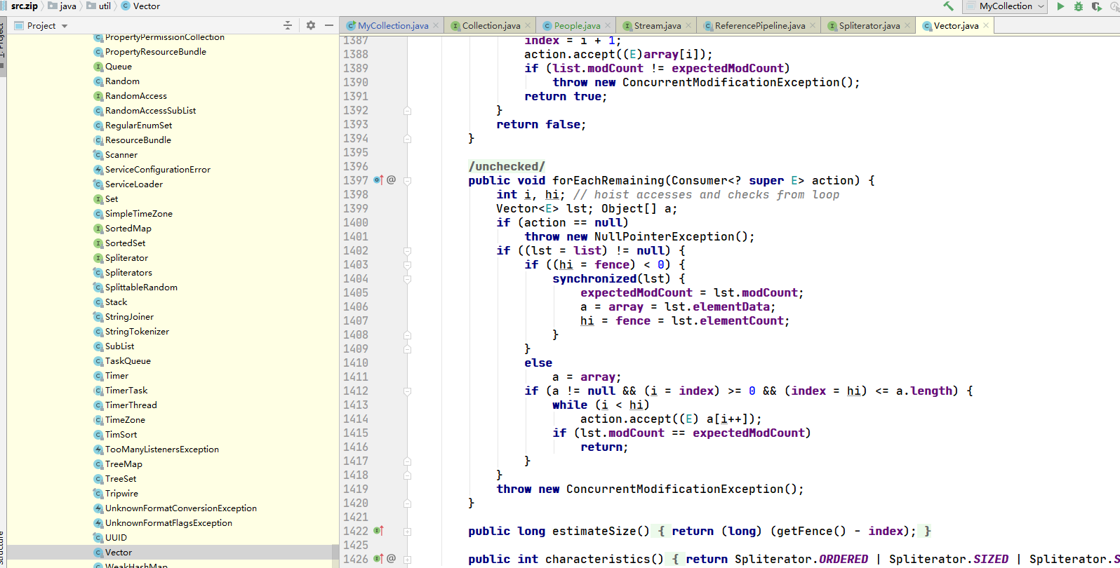
Task: Select TimSort in the project tree
Action: pyautogui.click(x=121, y=435)
